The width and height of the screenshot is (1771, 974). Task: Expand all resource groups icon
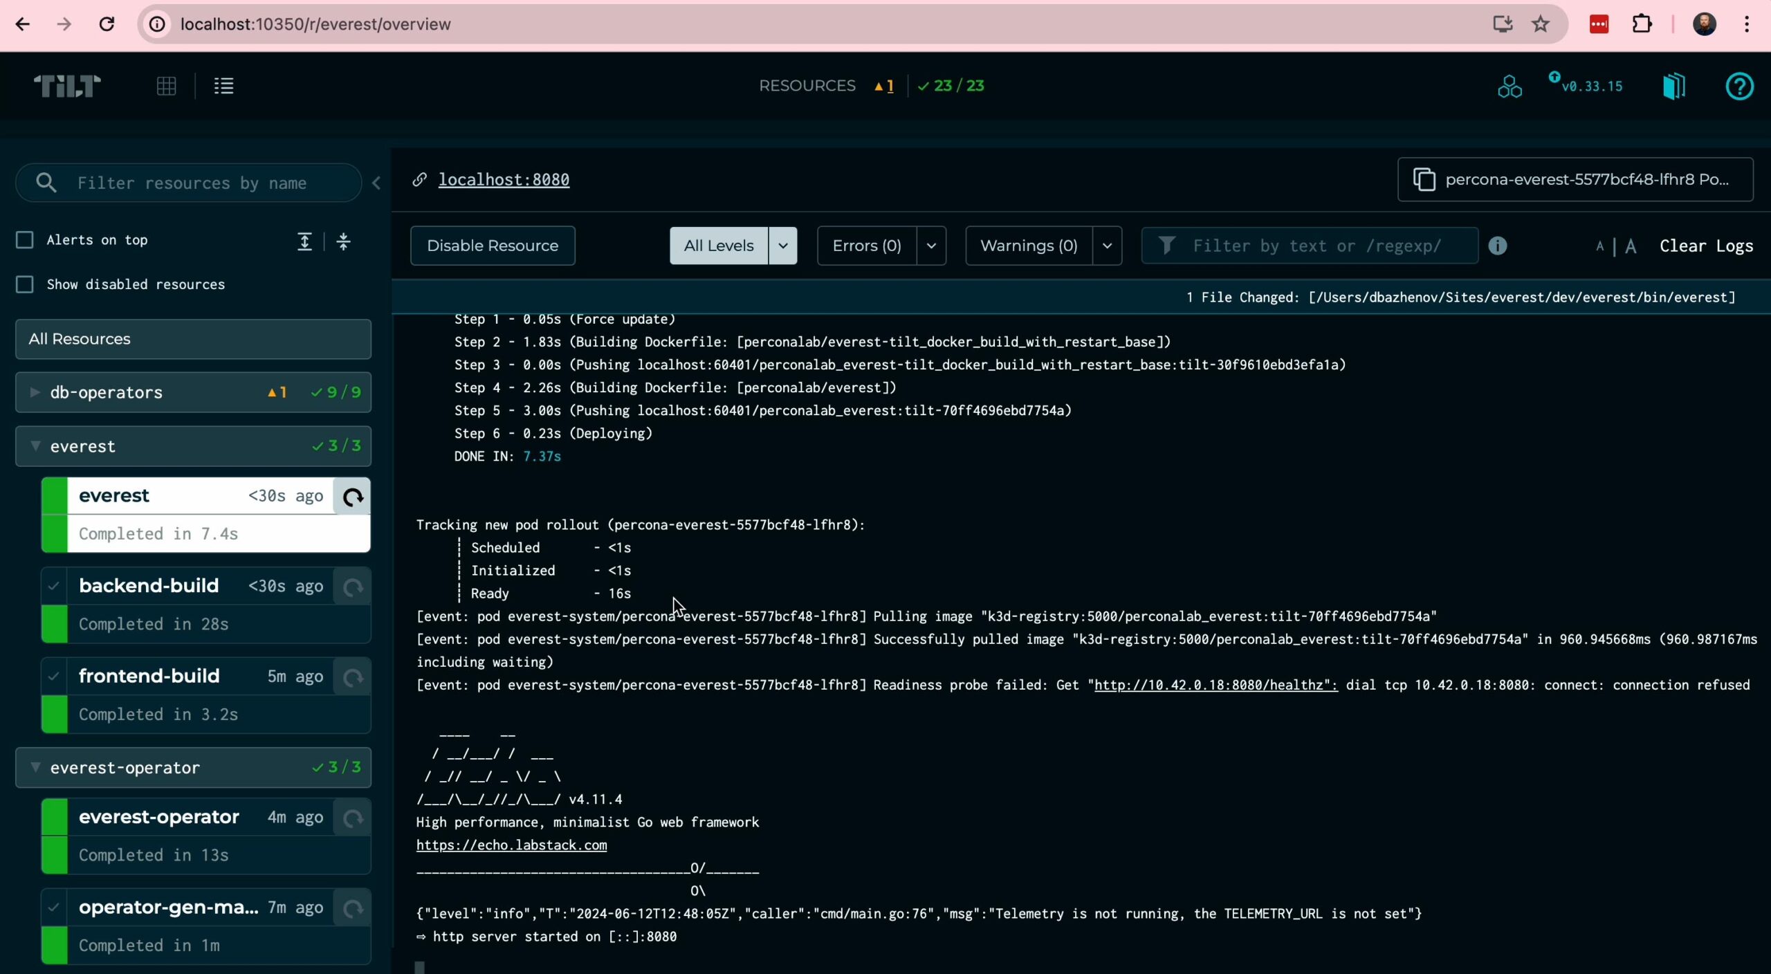304,241
